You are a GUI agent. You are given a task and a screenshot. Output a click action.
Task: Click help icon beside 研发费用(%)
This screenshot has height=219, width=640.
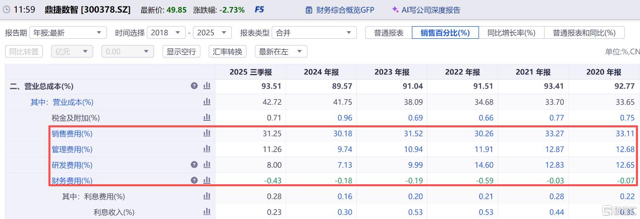[x=194, y=165]
